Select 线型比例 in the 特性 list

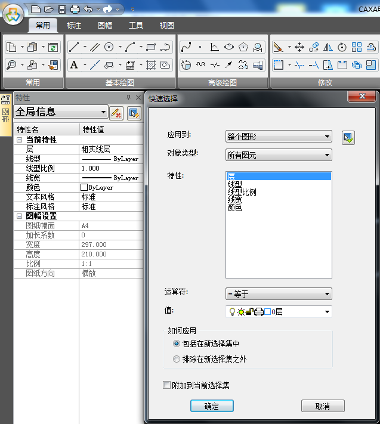(x=242, y=192)
